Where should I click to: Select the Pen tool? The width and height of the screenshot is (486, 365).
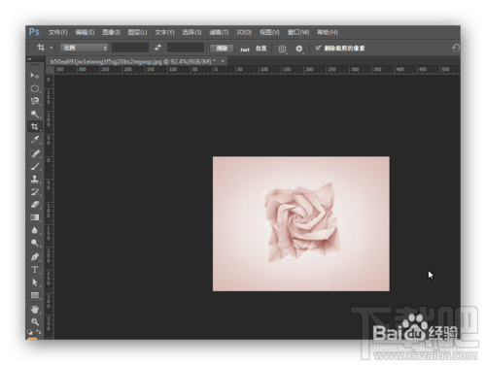pos(35,257)
